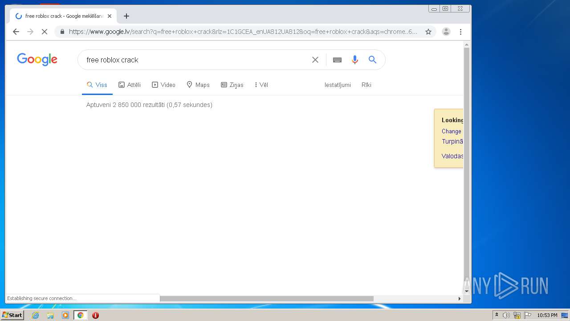This screenshot has width=570, height=321.
Task: Open a new tab with plus button
Action: 126,16
